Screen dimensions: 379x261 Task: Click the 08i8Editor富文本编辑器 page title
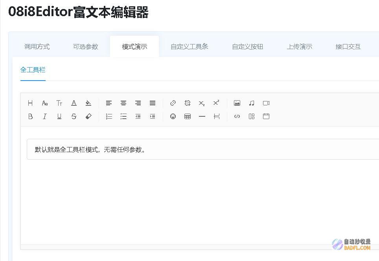[78, 12]
